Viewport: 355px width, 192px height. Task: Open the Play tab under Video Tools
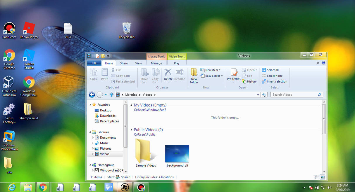pyautogui.click(x=177, y=63)
